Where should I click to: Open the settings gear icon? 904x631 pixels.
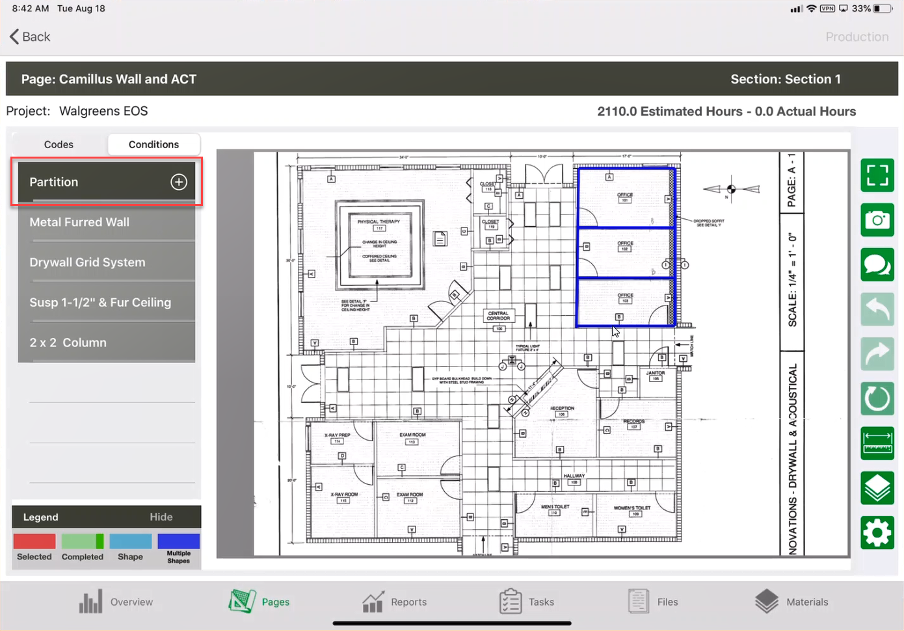tap(877, 532)
